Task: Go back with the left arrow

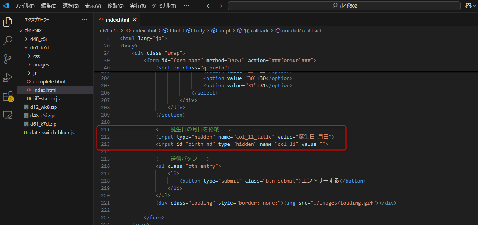Action: 209,6
